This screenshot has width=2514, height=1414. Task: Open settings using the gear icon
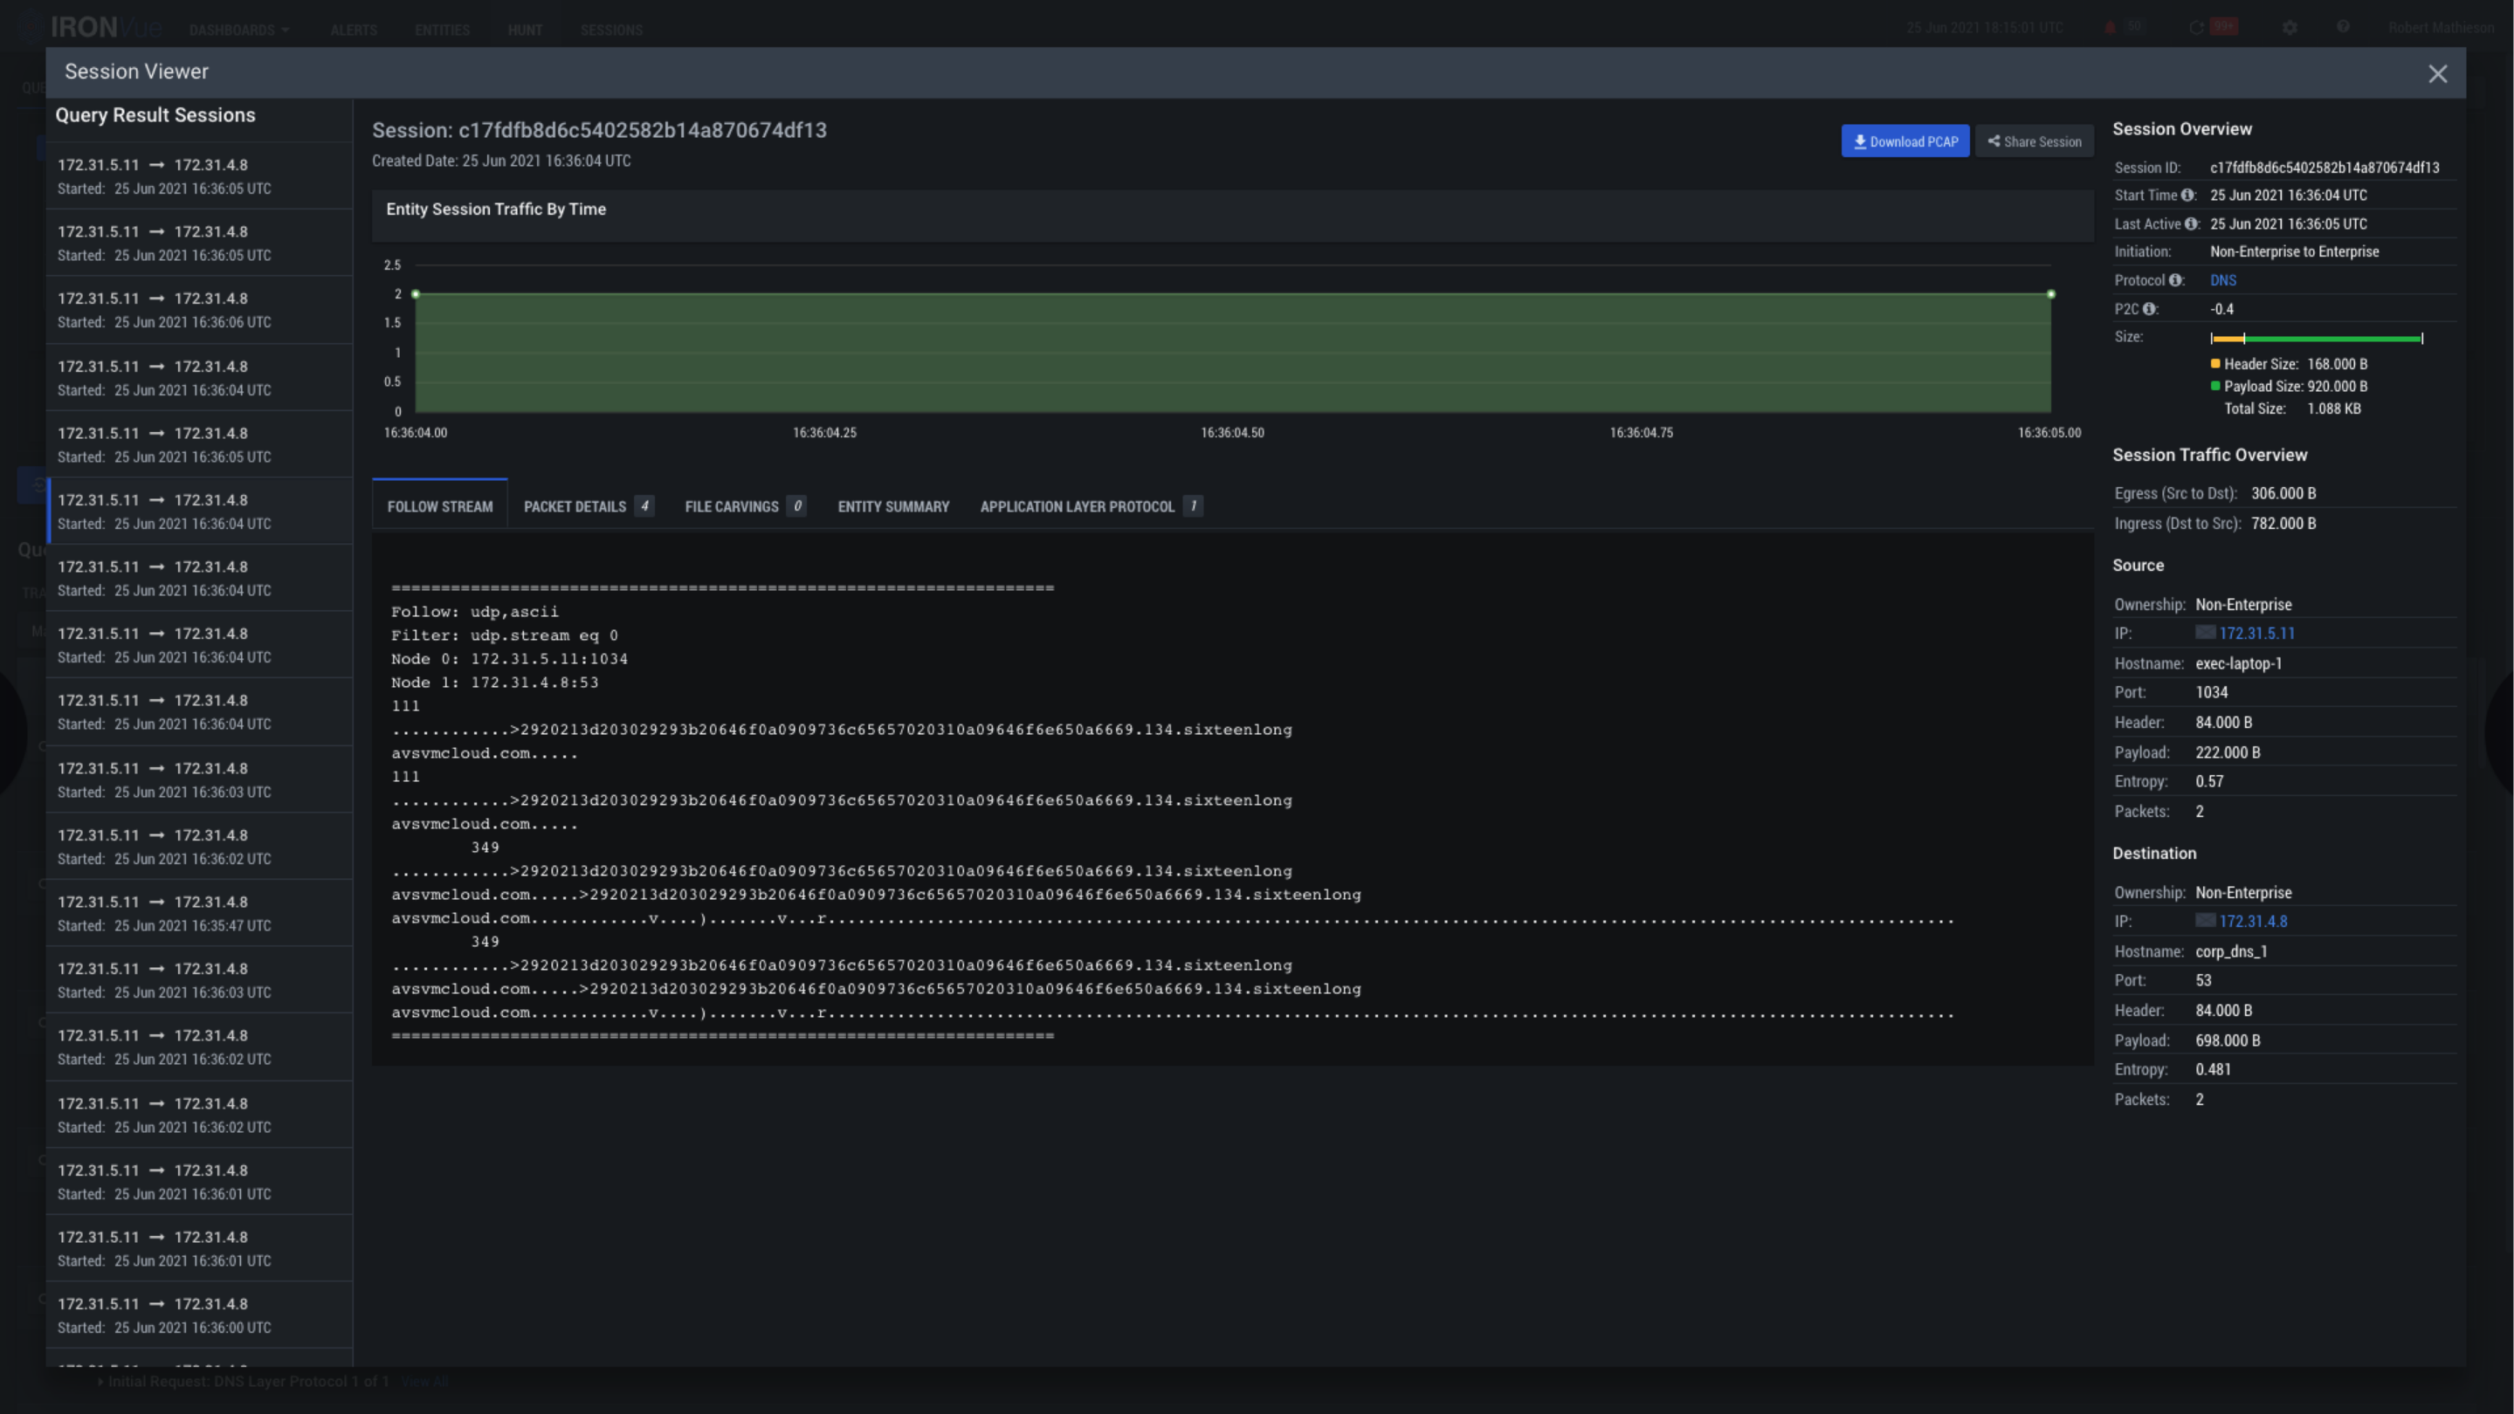(2290, 27)
